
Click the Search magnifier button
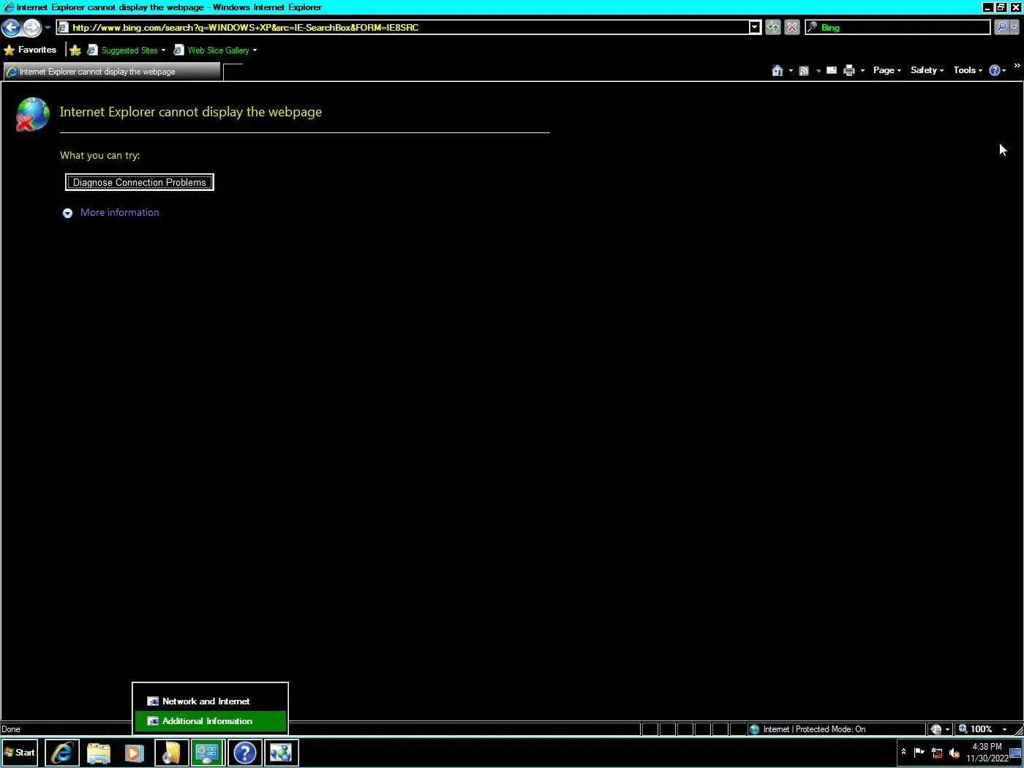pos(1001,28)
